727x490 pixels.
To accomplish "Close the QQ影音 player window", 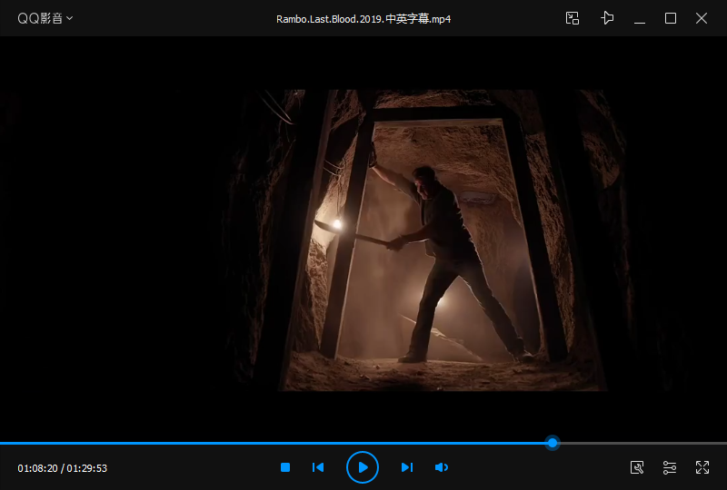I will pyautogui.click(x=701, y=18).
